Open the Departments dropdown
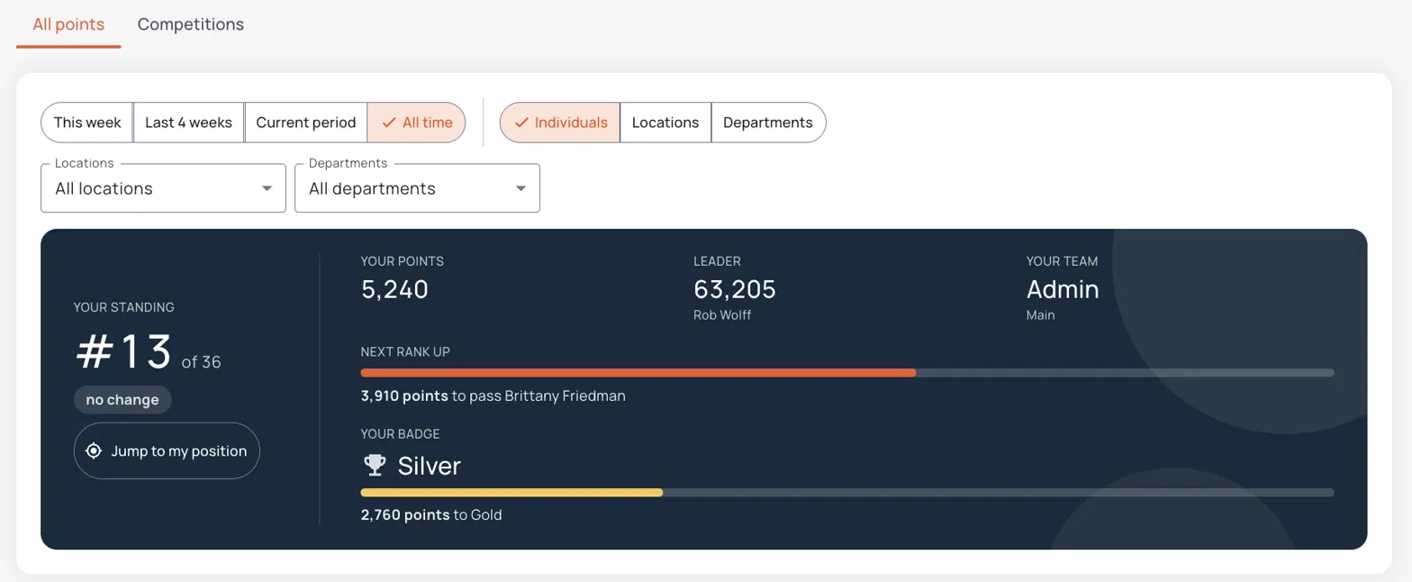Screen dimensions: 1412x582 [417, 188]
